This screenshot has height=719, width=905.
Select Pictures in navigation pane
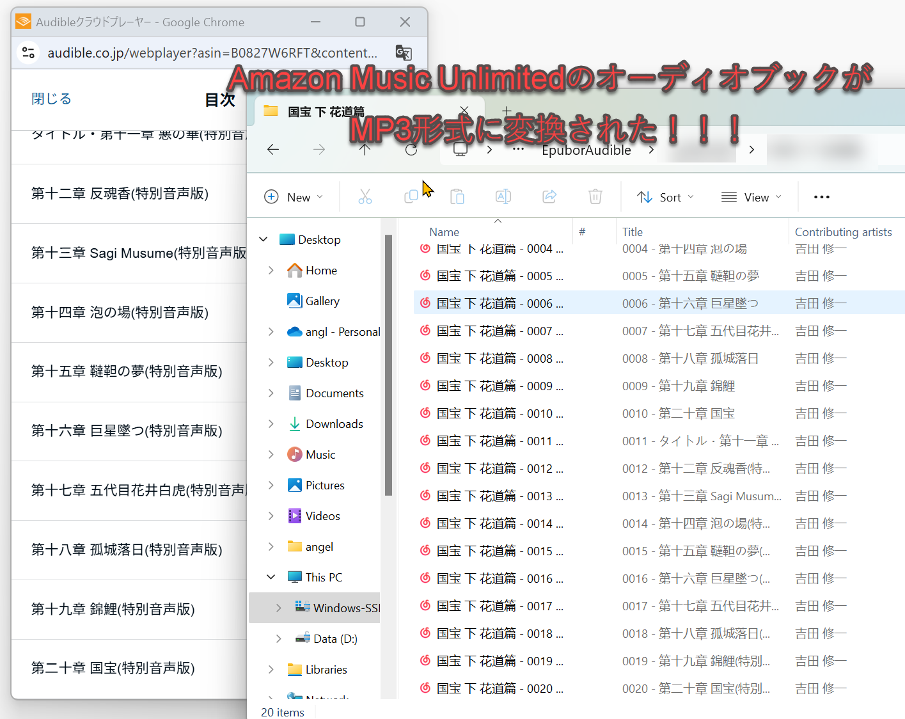tap(325, 486)
